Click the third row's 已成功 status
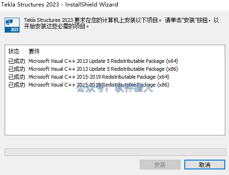Image resolution: width=229 pixels, height=175 pixels. pos(17,77)
